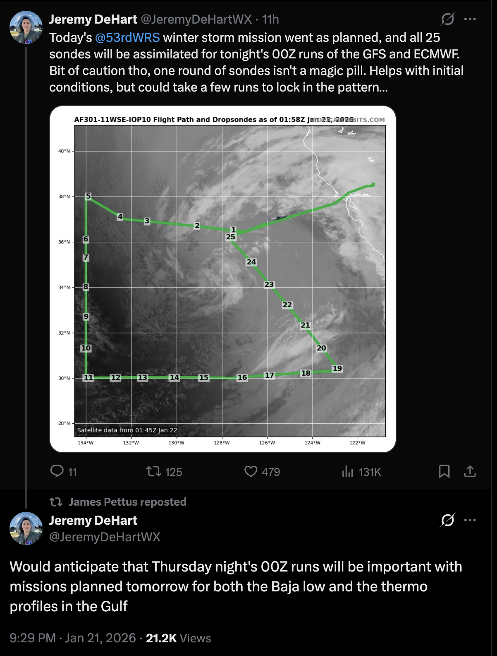Open view analytics showing 131K

click(348, 471)
